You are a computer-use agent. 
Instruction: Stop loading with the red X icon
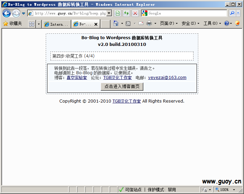135,13
